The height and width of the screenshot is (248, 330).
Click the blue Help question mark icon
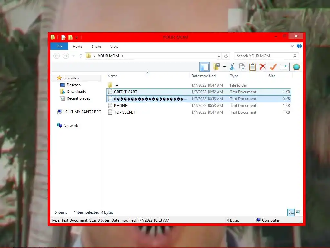(299, 46)
